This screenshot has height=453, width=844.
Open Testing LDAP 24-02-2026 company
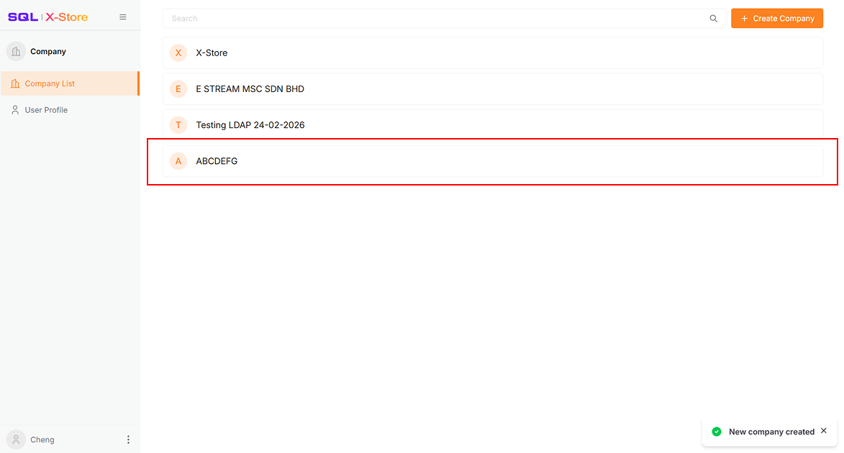tap(492, 125)
